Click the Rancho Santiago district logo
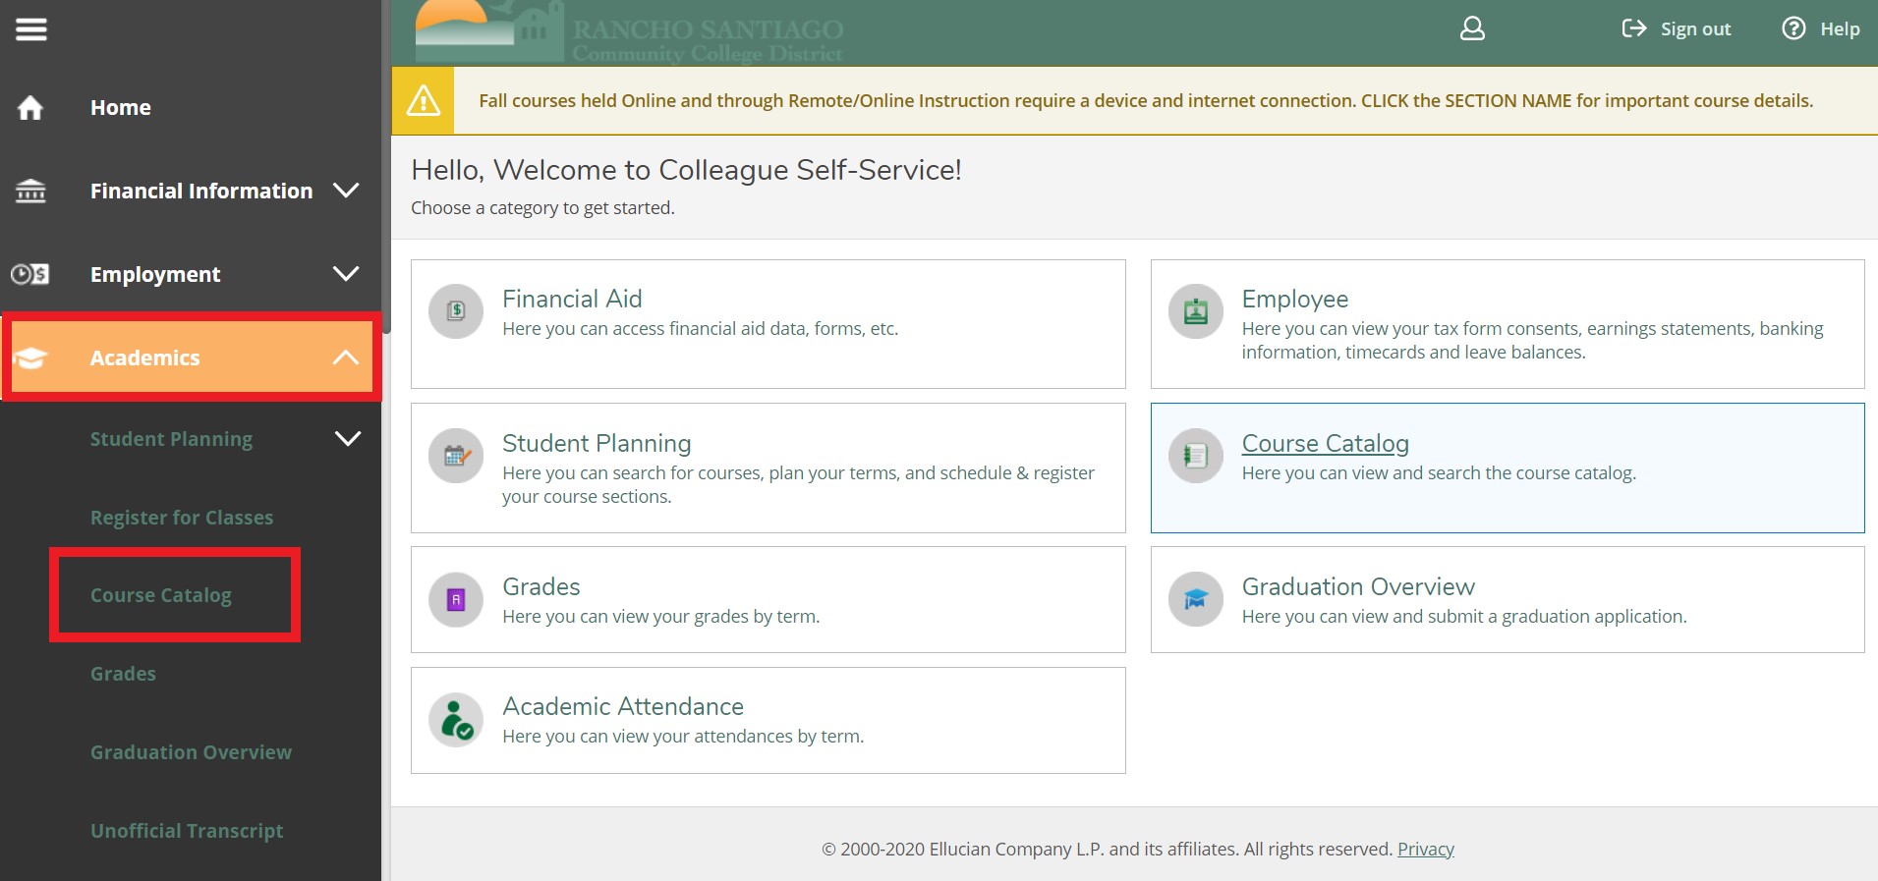The width and height of the screenshot is (1878, 881). click(x=629, y=33)
